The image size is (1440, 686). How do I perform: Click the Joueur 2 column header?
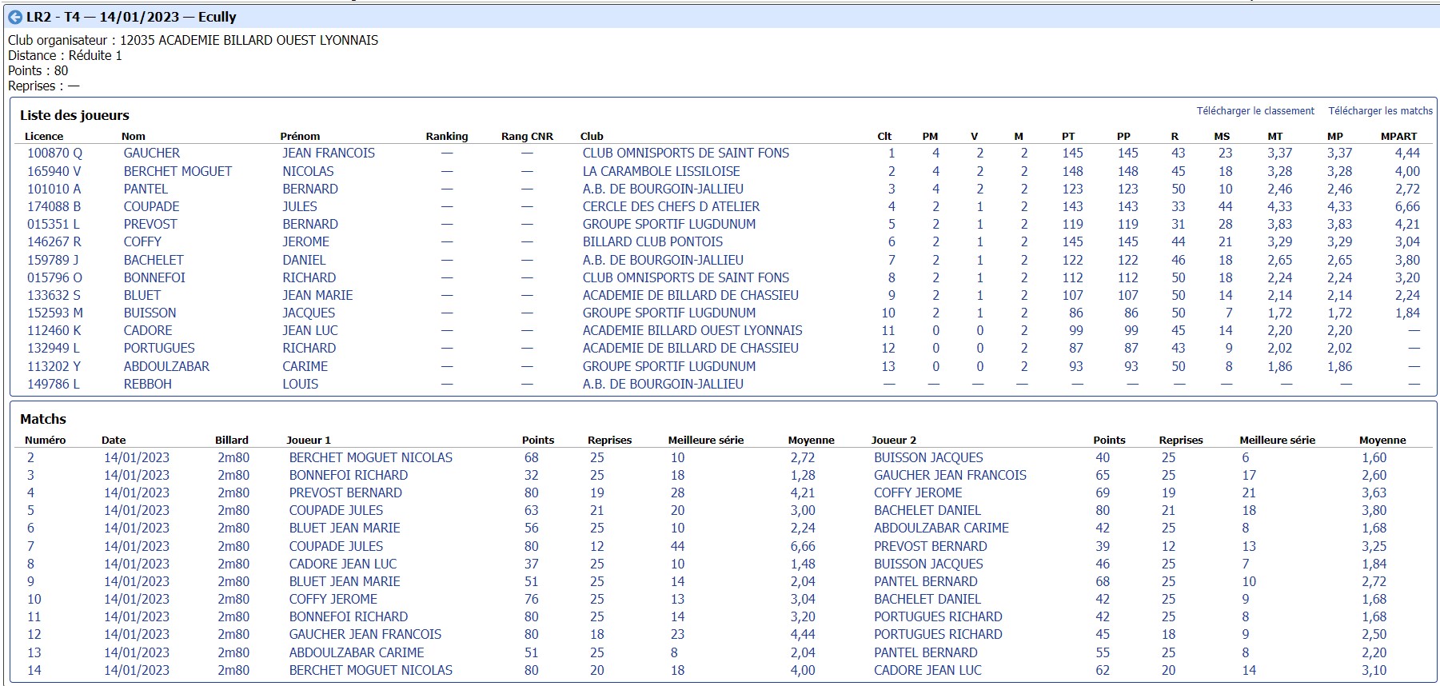click(894, 440)
